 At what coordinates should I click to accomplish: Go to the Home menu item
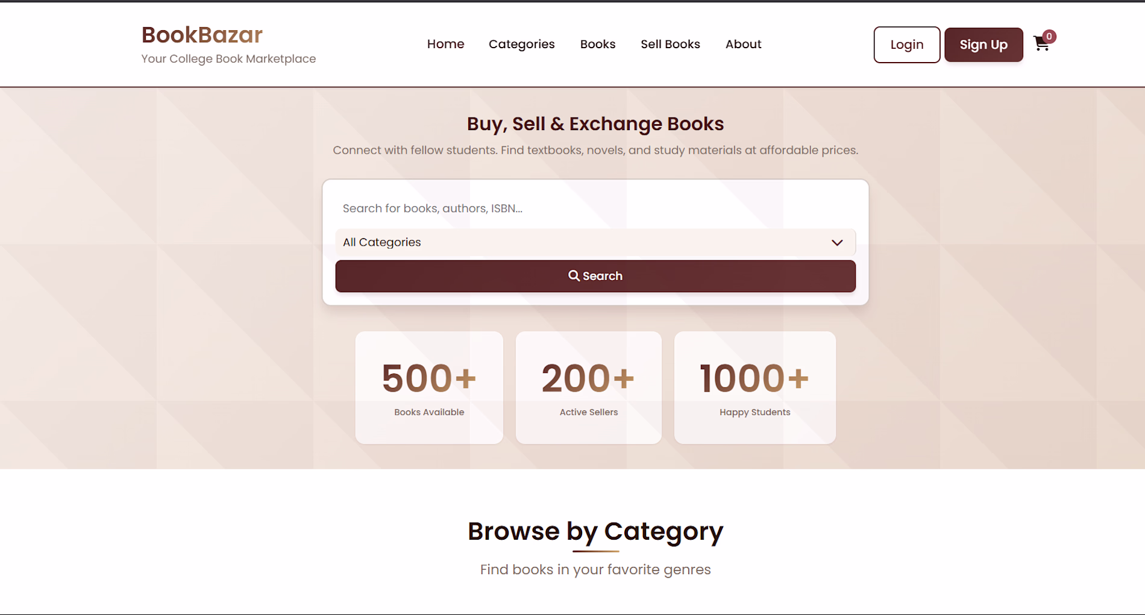coord(445,44)
